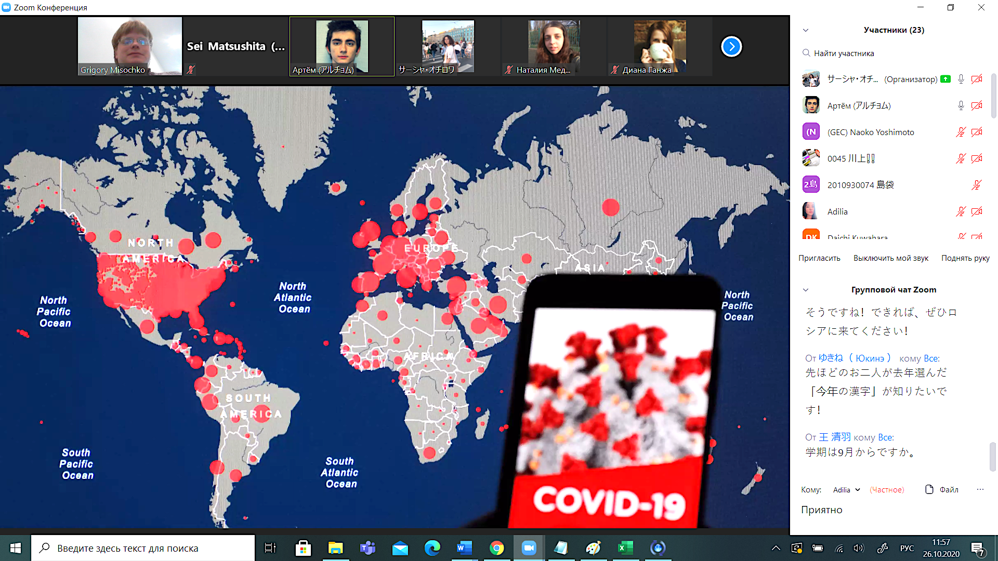Viewport: 998px width, 561px height.
Task: Click the Файл attachment icon in chat
Action: [929, 489]
